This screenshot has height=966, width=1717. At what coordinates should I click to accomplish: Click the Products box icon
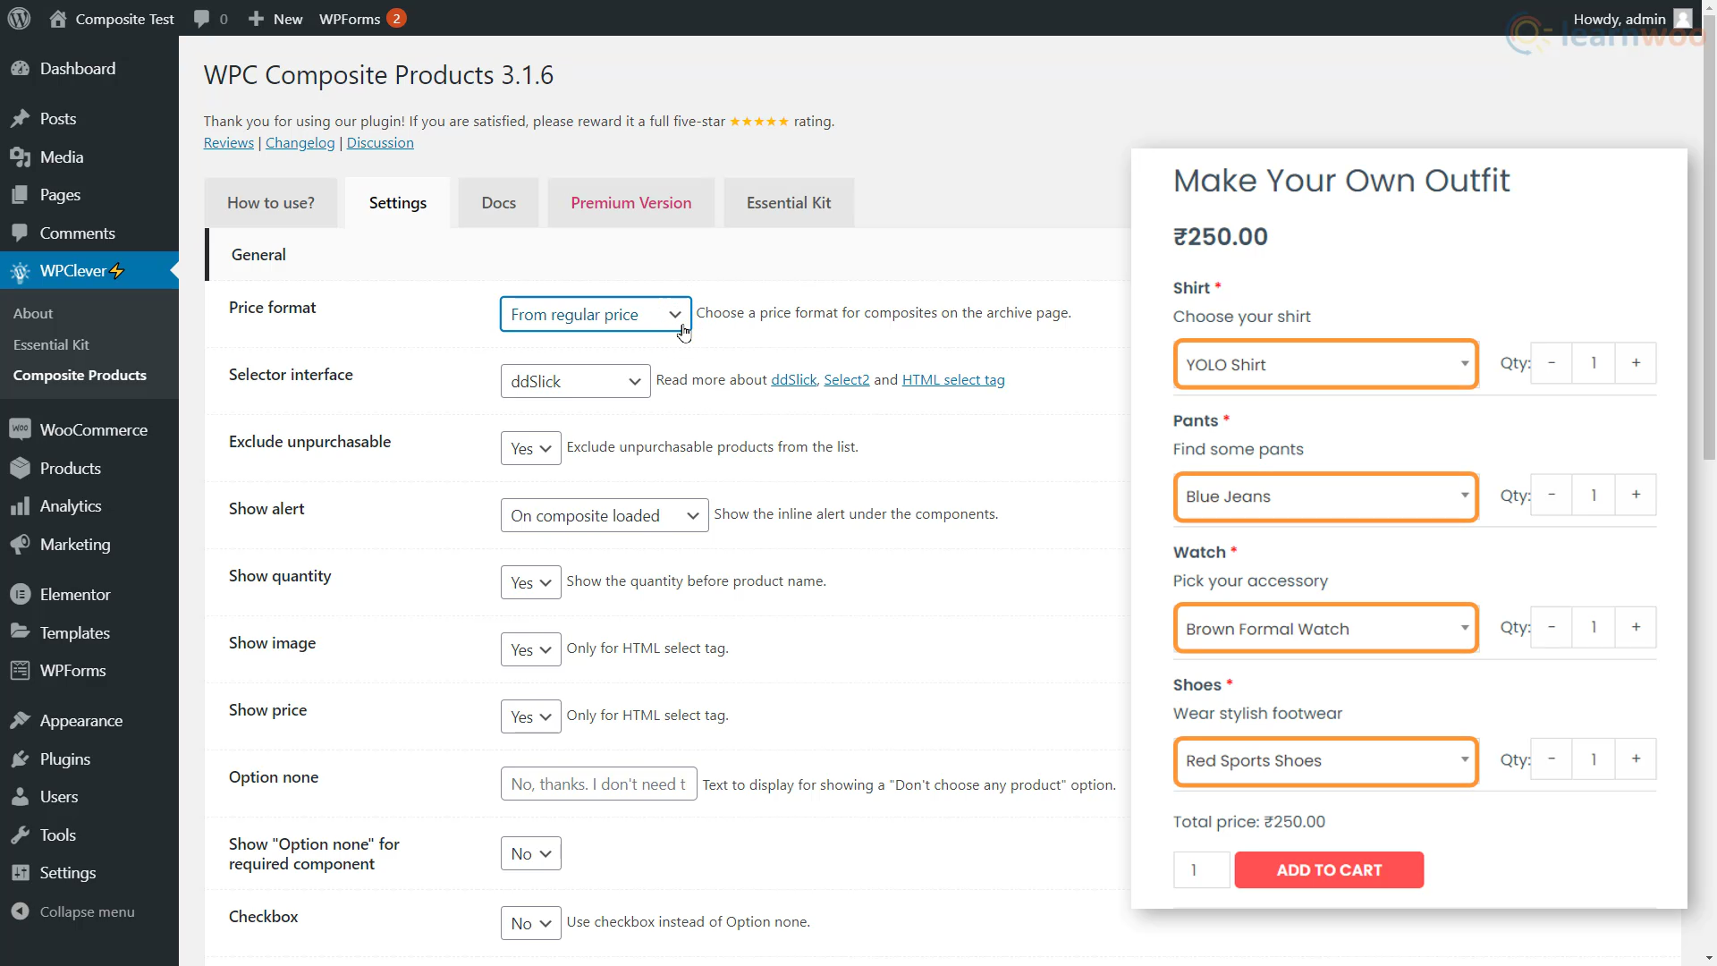20,469
